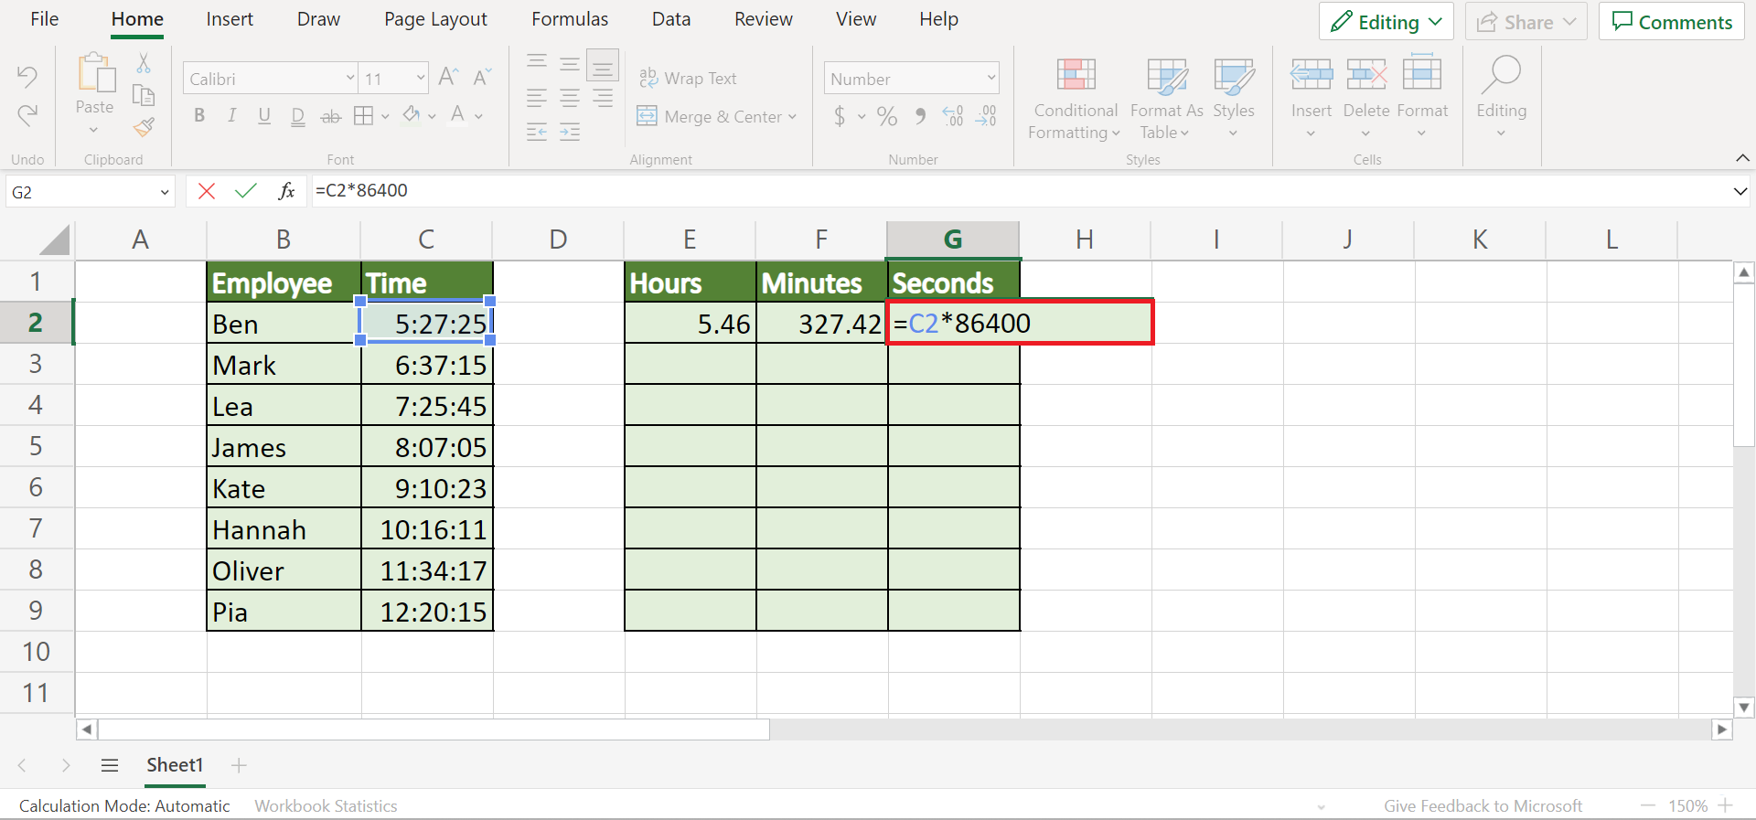Viewport: 1756px width, 820px height.
Task: Decrease font size with the smaller A icon
Action: 482,78
